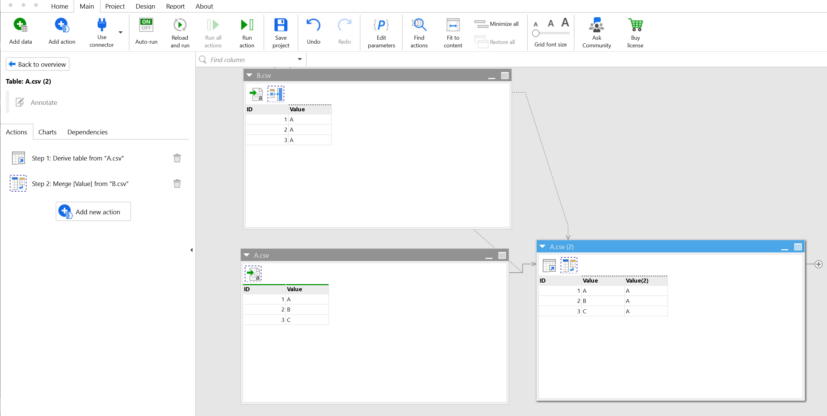Click Minimize all
Image resolution: width=827 pixels, height=416 pixels.
tap(496, 24)
